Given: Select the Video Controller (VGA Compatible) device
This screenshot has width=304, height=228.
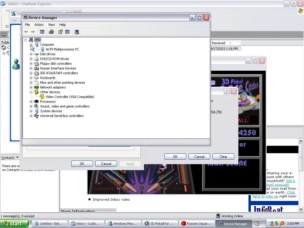Looking at the screenshot, I should click(70, 97).
